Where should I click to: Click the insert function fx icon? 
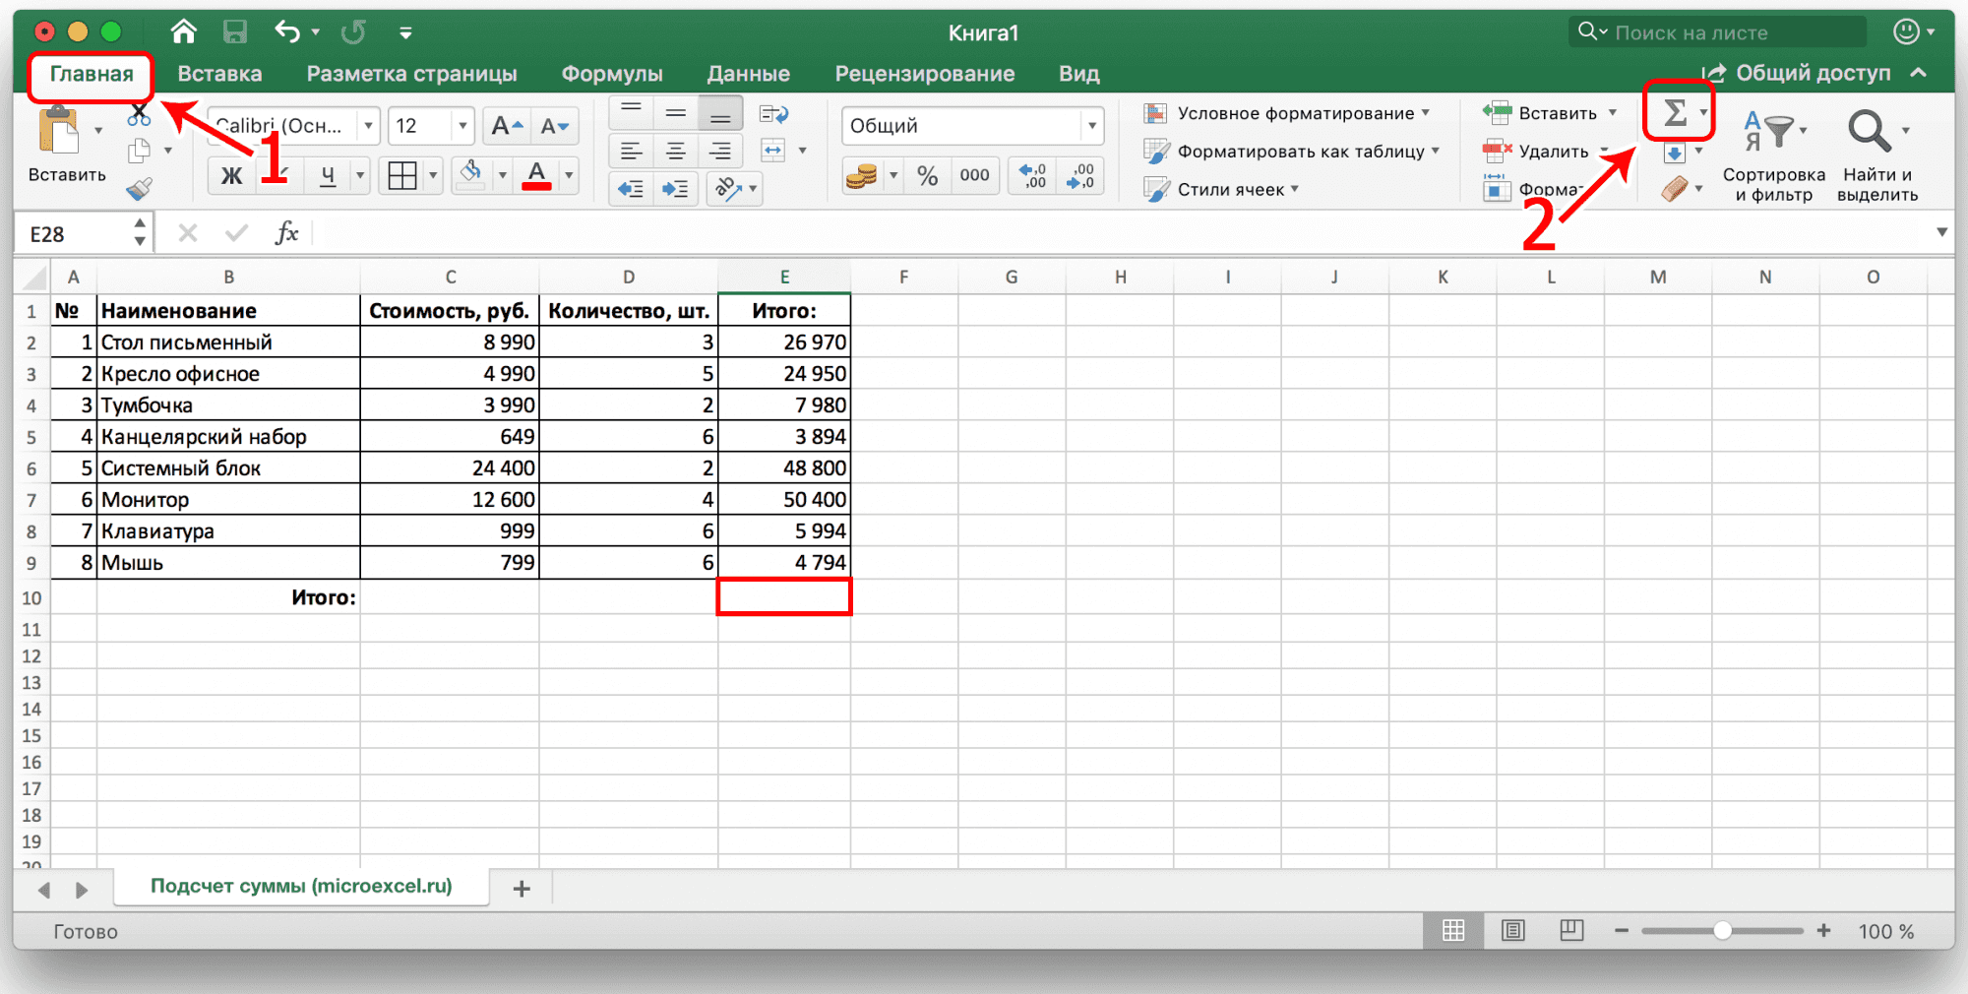click(286, 233)
